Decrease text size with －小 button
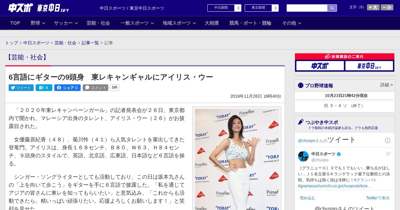The width and height of the screenshot is (400, 210). point(387,7)
